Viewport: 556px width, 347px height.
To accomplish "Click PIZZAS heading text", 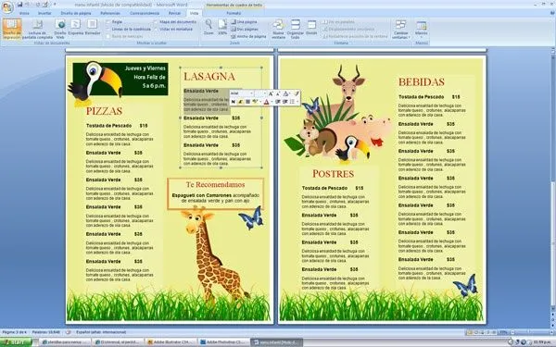I will pos(104,111).
